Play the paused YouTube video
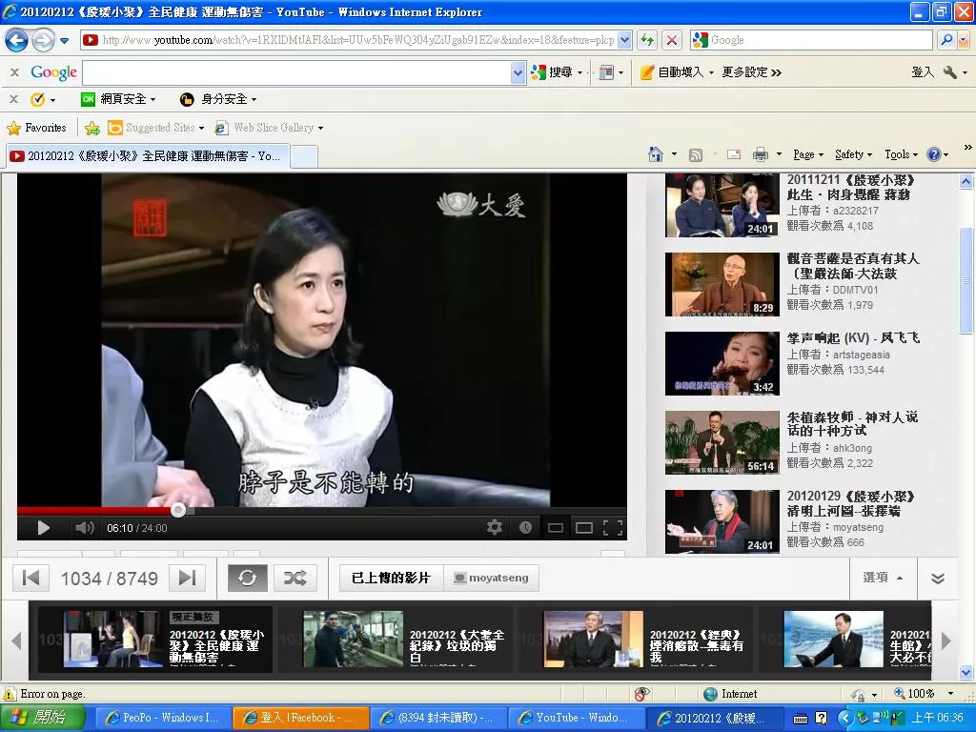 pos(43,528)
